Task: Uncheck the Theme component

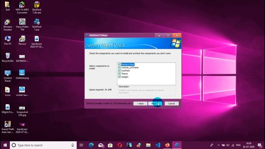Action: 119,74
